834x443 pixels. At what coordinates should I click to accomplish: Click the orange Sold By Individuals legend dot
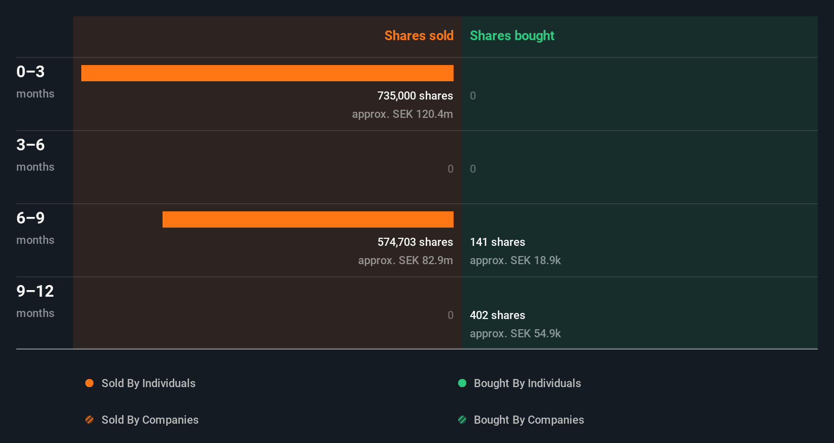pos(89,383)
